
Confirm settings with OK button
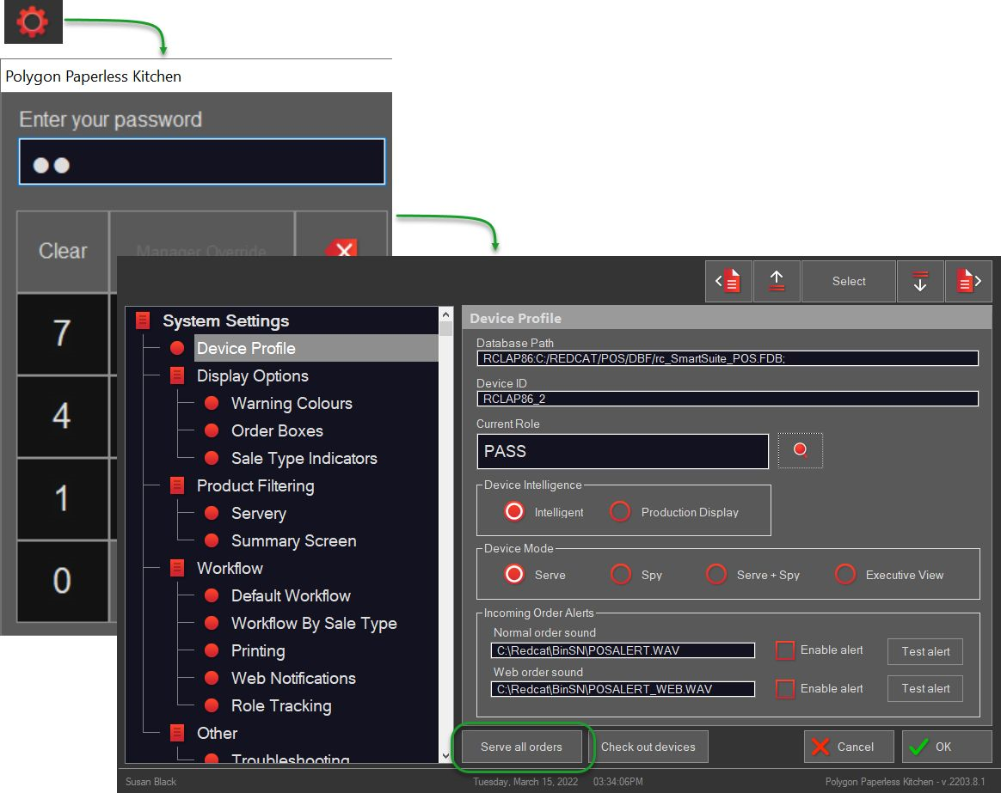[x=948, y=747]
